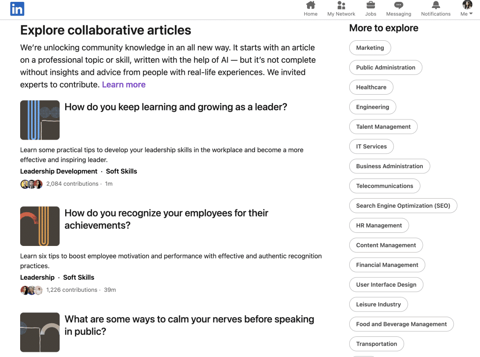This screenshot has width=480, height=357.
Task: Click the Leadership Development tag
Action: click(59, 171)
